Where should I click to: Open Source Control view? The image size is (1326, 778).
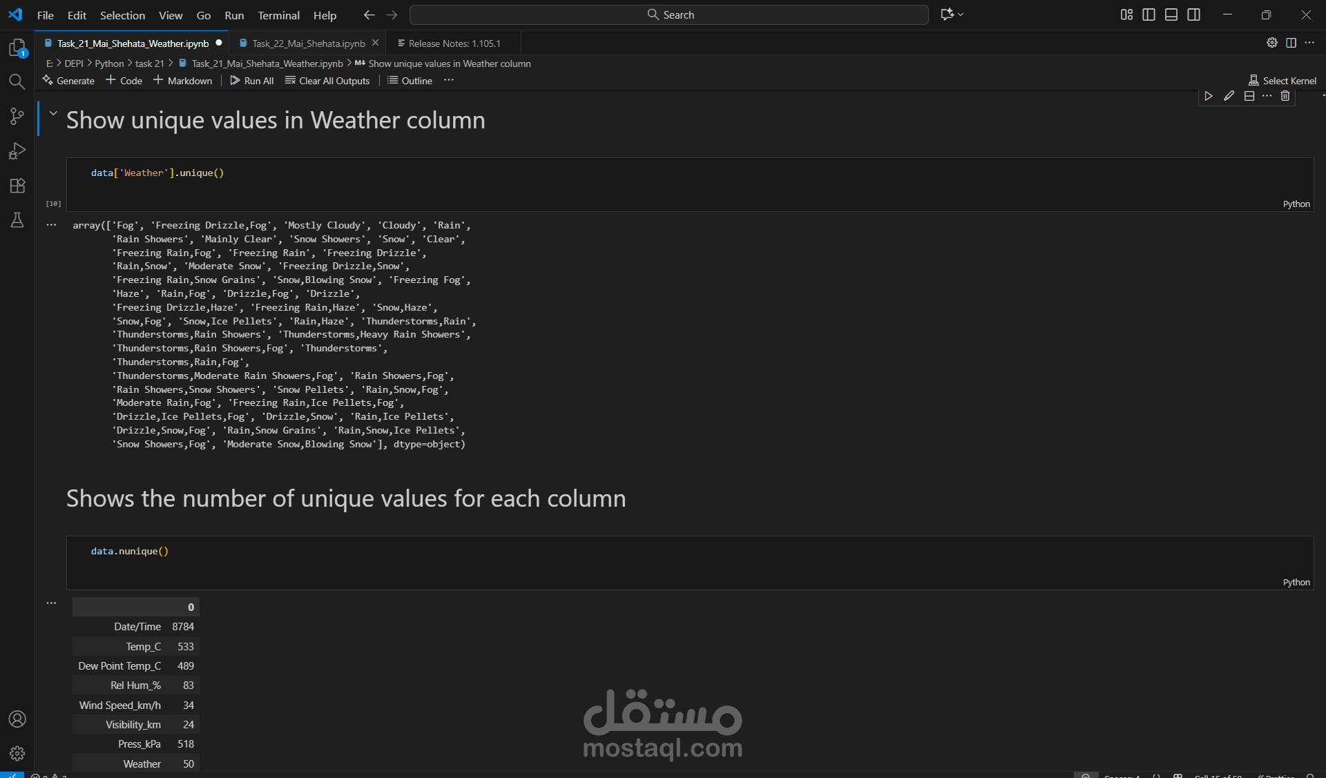pos(17,116)
